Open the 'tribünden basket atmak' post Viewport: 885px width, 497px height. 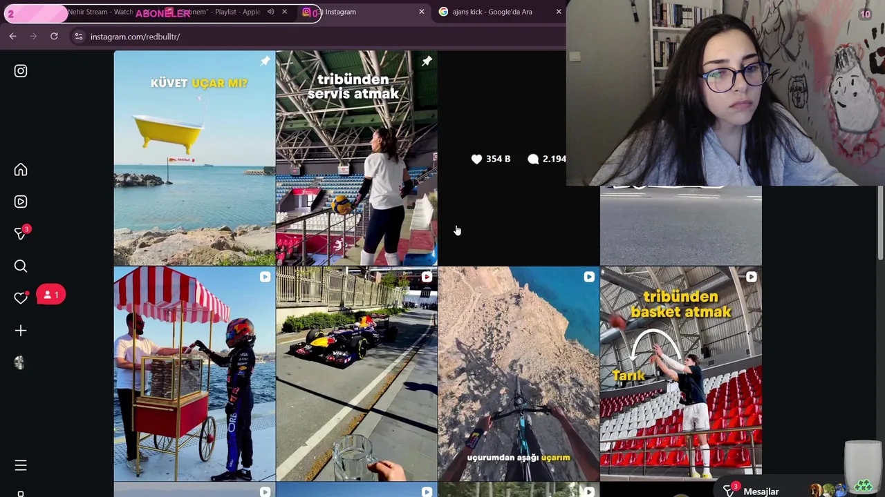click(x=681, y=373)
